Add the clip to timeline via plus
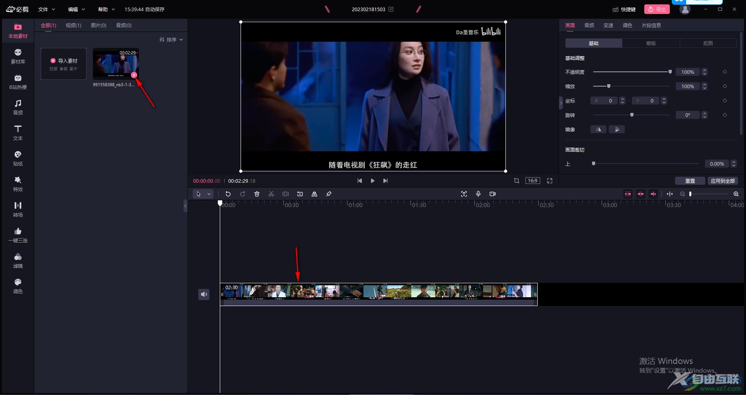 (134, 75)
